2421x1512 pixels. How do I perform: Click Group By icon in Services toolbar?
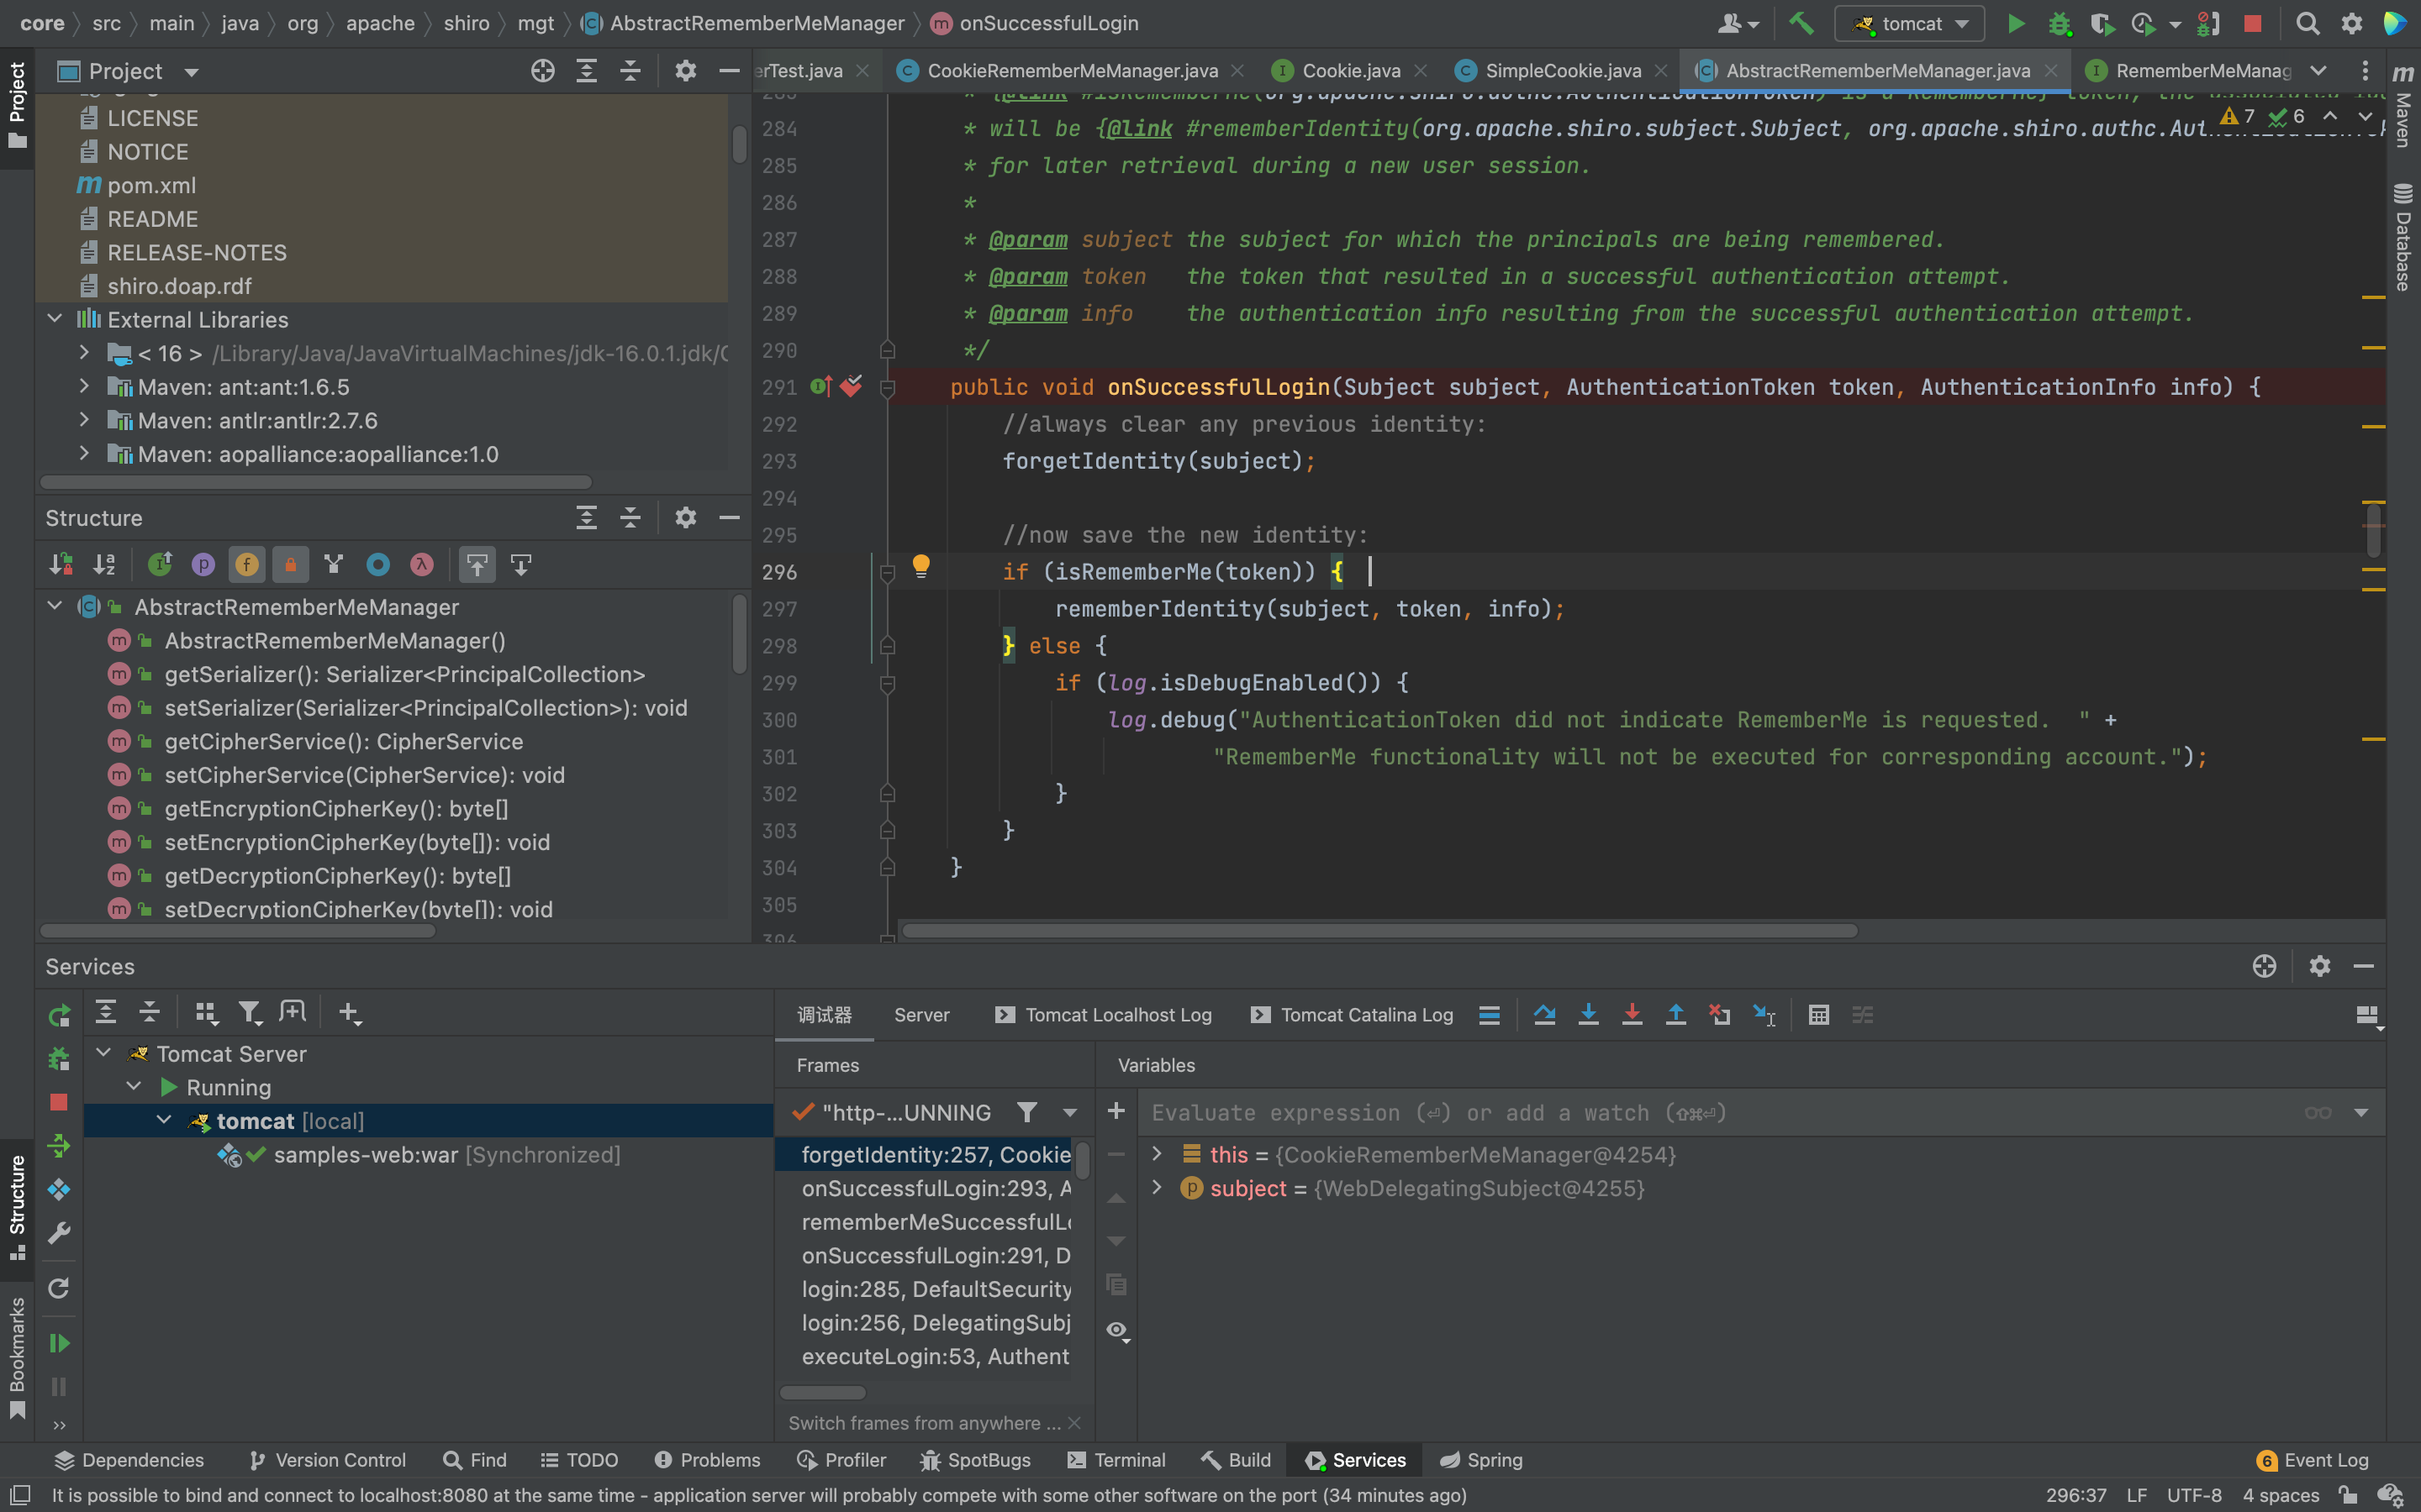pyautogui.click(x=206, y=1013)
